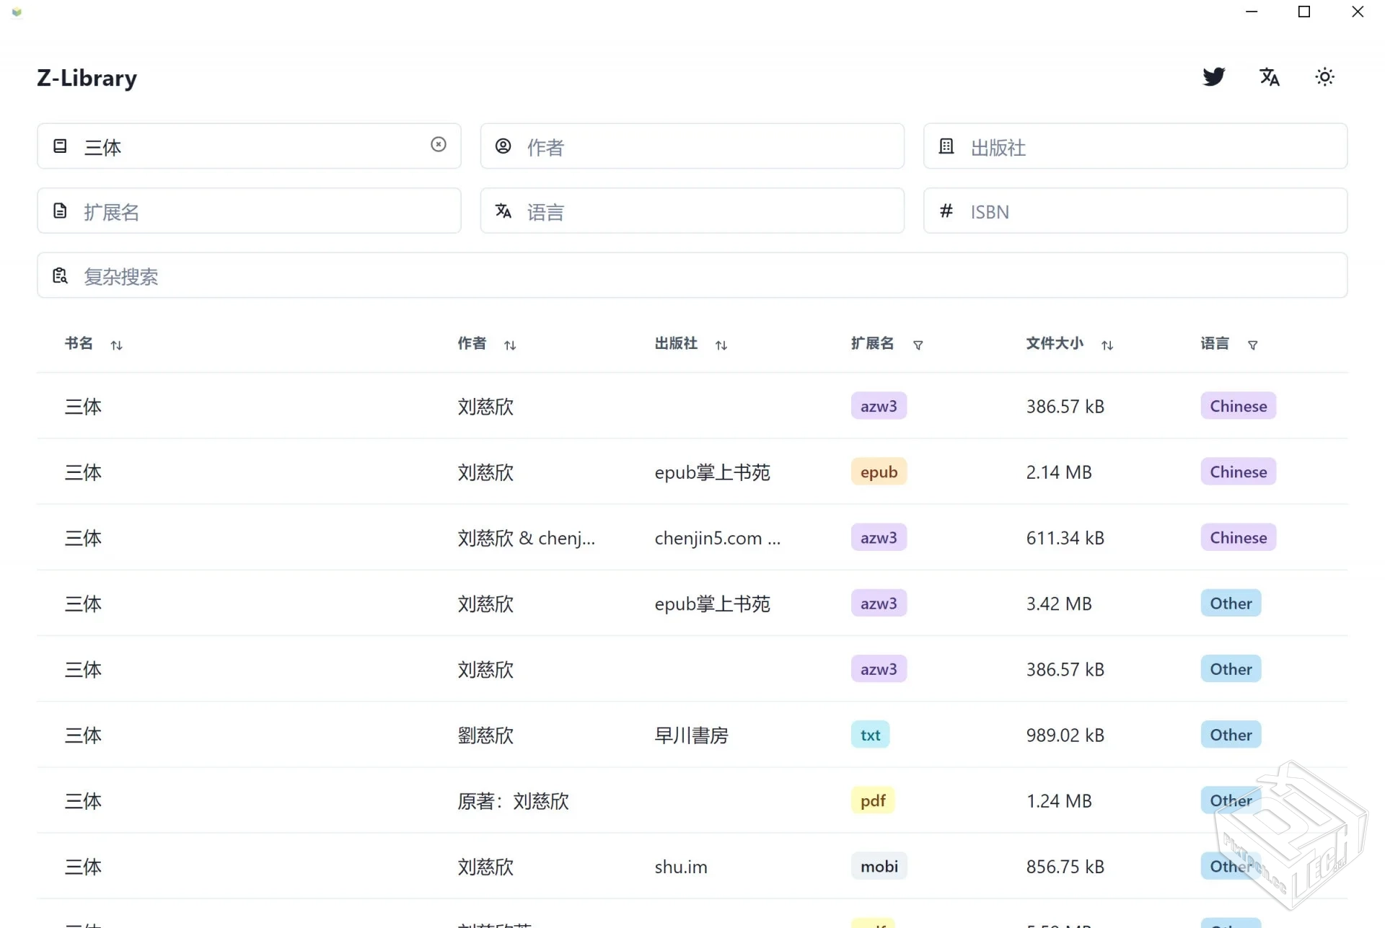This screenshot has height=928, width=1385.
Task: Toggle sorting on the 作者 column
Action: 510,345
